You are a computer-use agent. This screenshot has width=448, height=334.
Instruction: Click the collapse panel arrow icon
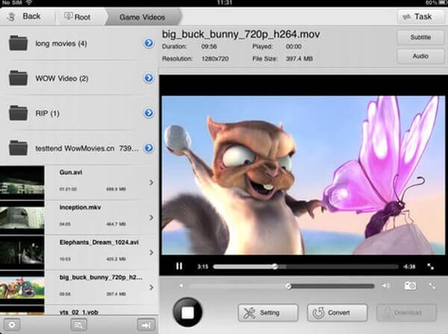point(146,325)
